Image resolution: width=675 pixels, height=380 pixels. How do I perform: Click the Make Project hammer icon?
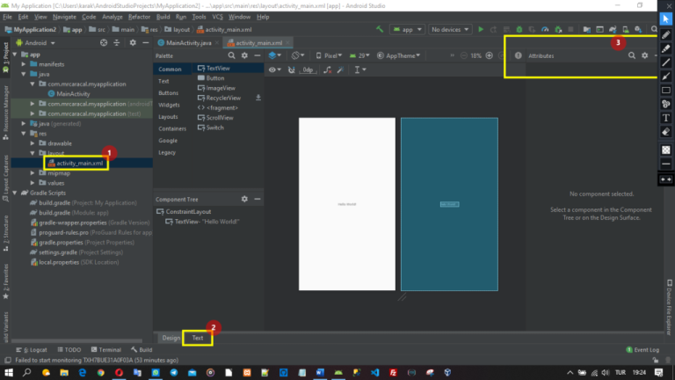(x=380, y=29)
